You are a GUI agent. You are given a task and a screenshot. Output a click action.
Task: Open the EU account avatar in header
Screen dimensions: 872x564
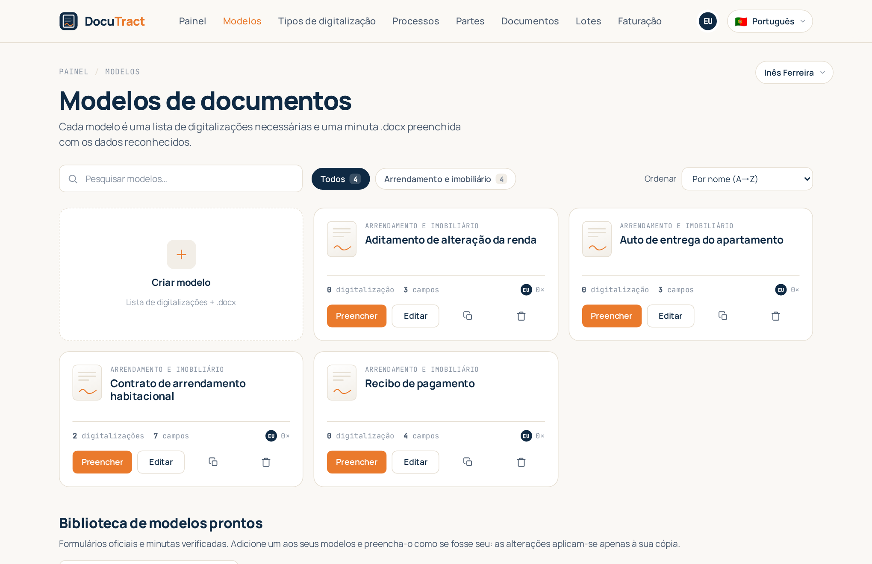click(708, 21)
